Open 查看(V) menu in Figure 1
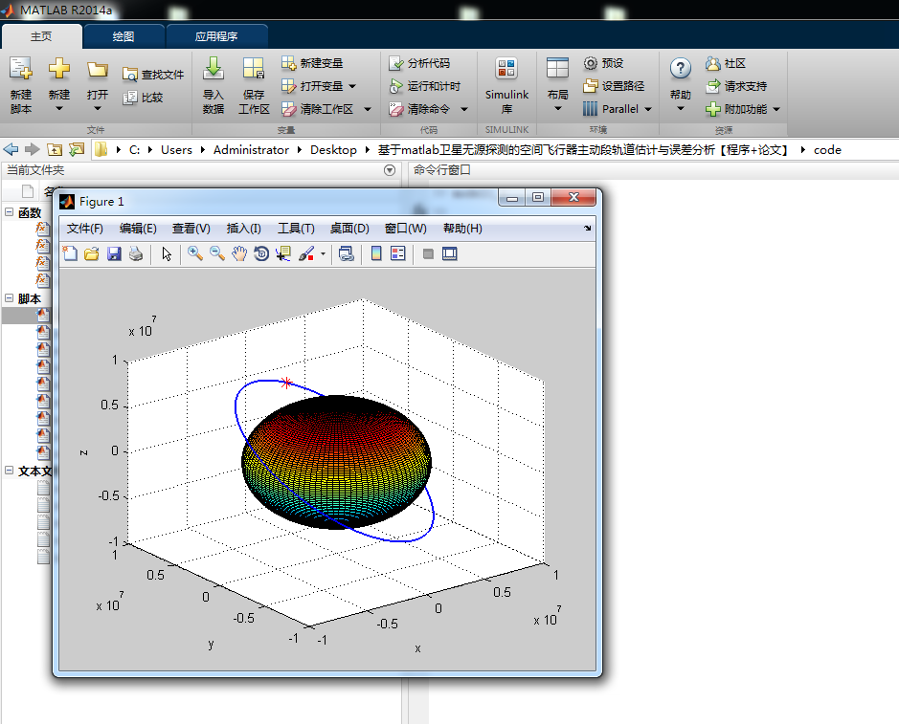 tap(191, 229)
